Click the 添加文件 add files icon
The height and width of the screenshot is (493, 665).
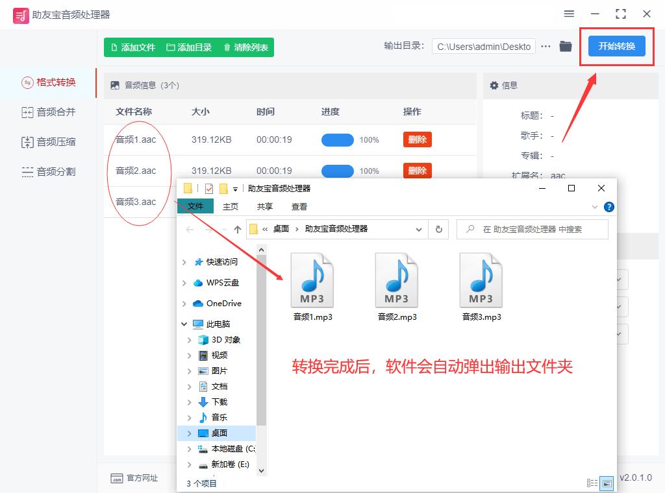[115, 47]
